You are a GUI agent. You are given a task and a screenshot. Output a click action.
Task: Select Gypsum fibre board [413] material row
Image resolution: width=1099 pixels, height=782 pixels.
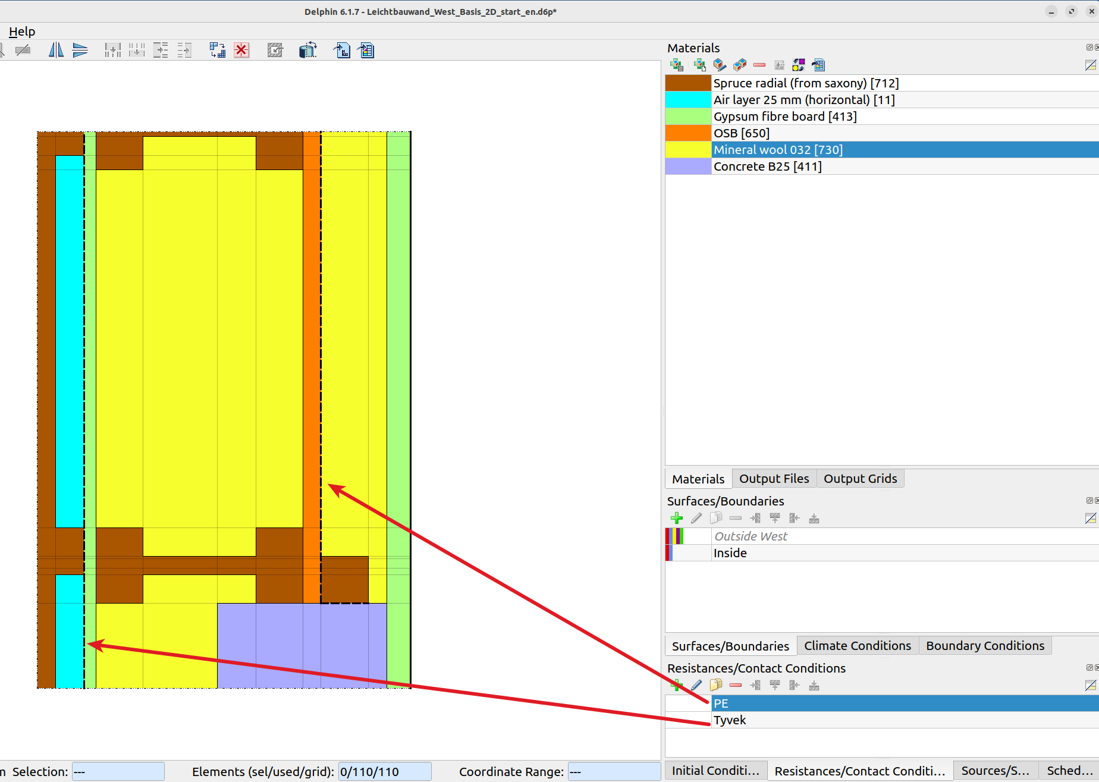coord(882,117)
